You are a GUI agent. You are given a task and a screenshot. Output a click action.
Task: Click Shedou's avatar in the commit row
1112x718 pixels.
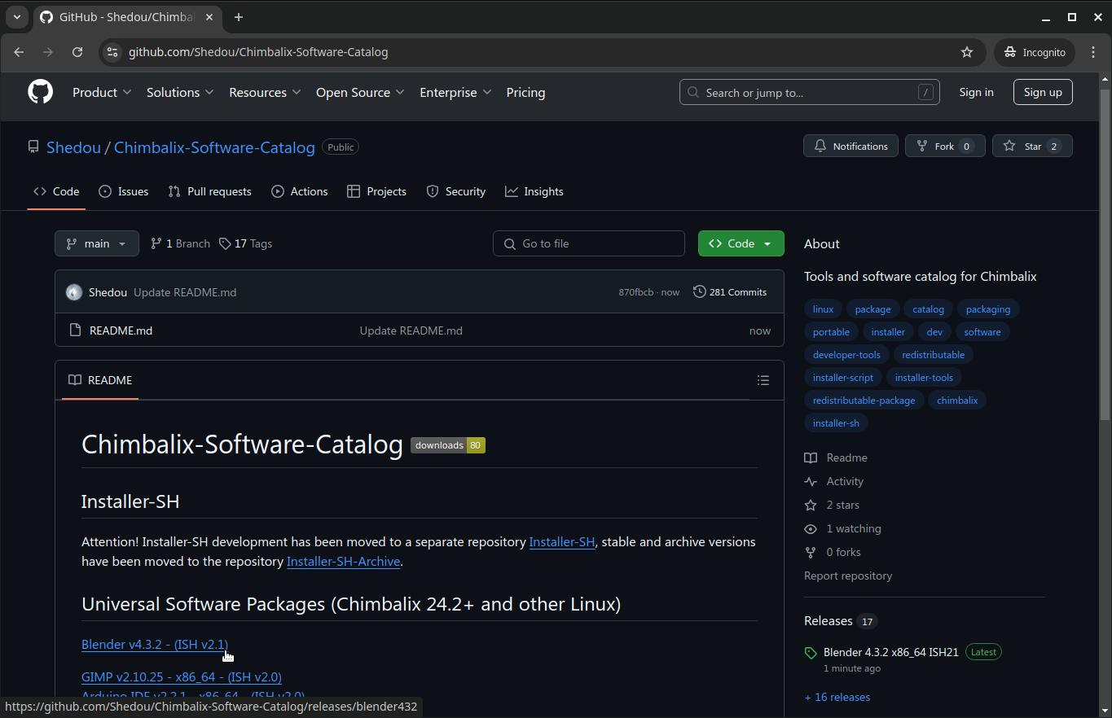74,292
